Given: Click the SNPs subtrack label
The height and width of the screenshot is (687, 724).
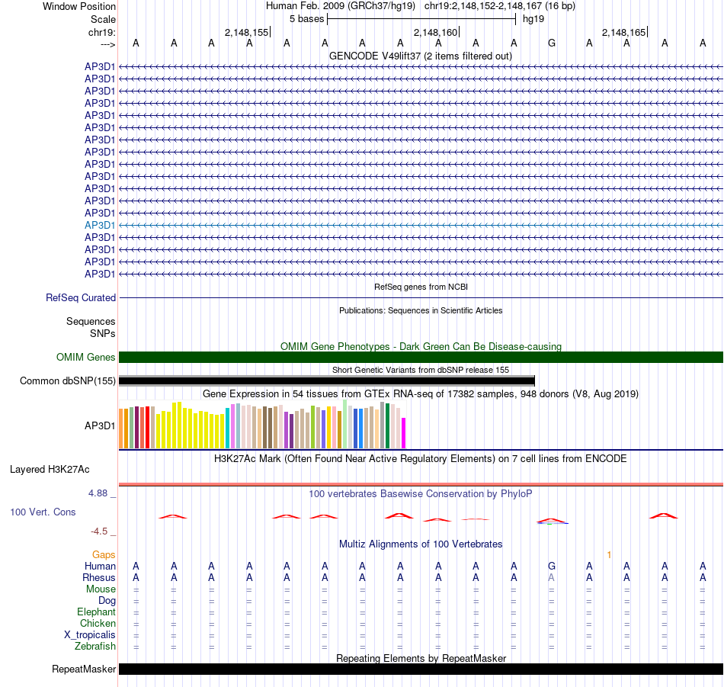Looking at the screenshot, I should [x=103, y=333].
